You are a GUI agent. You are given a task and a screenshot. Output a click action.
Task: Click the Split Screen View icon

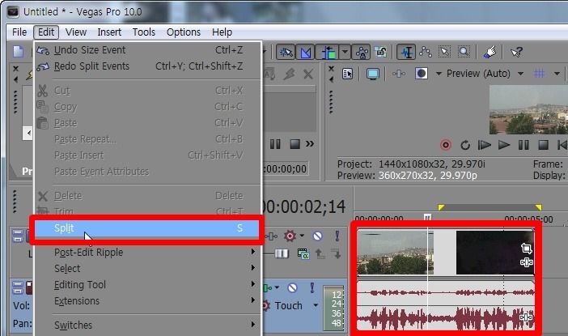tap(421, 74)
